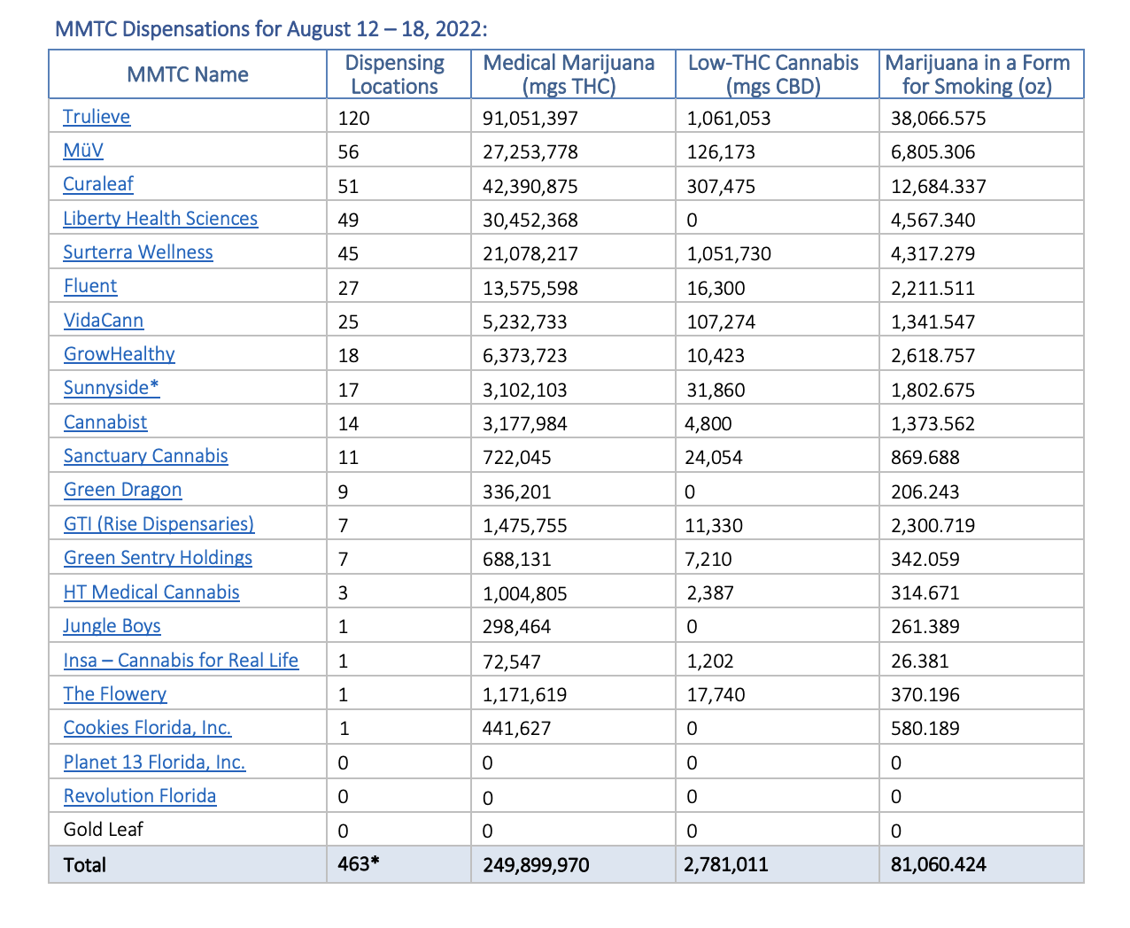Select GrowHealthy's smoking value 2,618.757
The width and height of the screenshot is (1130, 928).
[933, 356]
